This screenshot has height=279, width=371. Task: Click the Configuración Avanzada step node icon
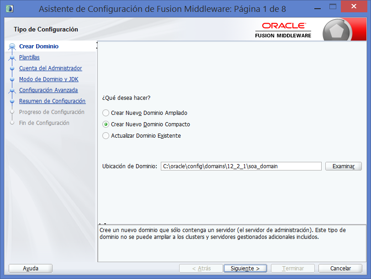(12, 90)
